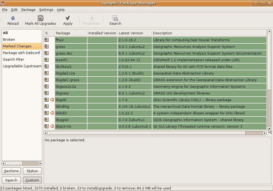
Task: Click 'No package is selected.' text
Action: tap(65, 140)
